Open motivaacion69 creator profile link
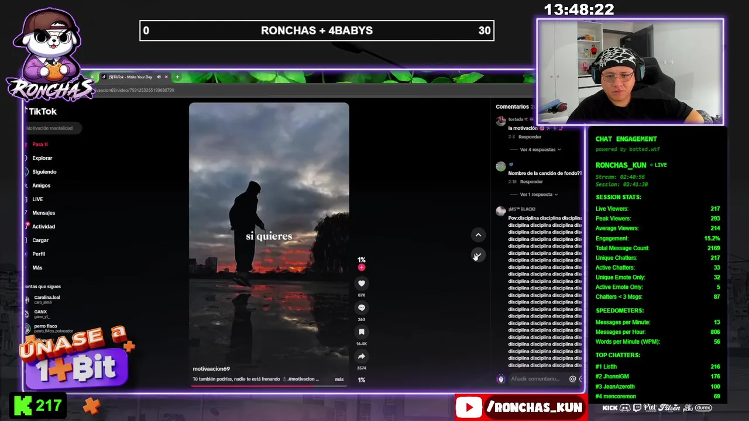Image resolution: width=749 pixels, height=421 pixels. point(211,369)
